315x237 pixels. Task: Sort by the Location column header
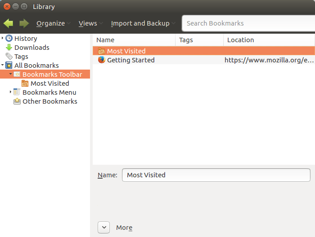pos(269,40)
